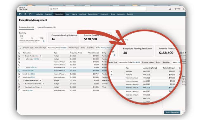215x120 pixels.
Task: Collapse the Sale to Phantom Inc. group
Action: tap(23, 56)
